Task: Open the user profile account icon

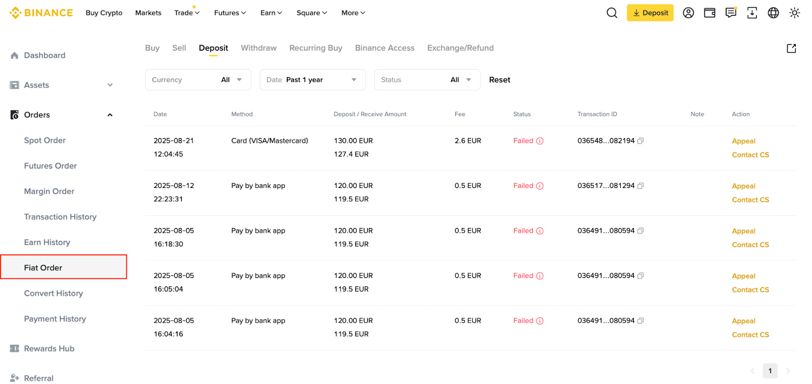Action: tap(688, 13)
